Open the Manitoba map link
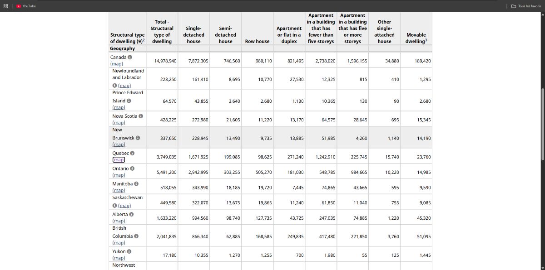This screenshot has height=270, width=545. pyautogui.click(x=119, y=190)
